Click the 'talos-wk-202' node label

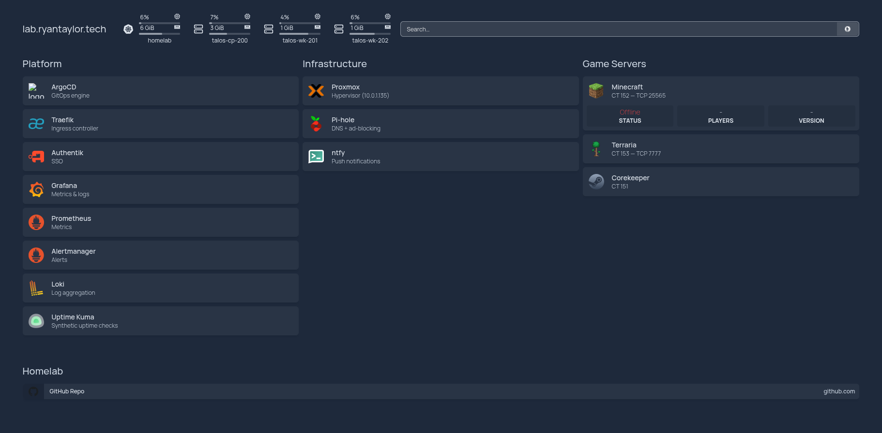(x=370, y=41)
